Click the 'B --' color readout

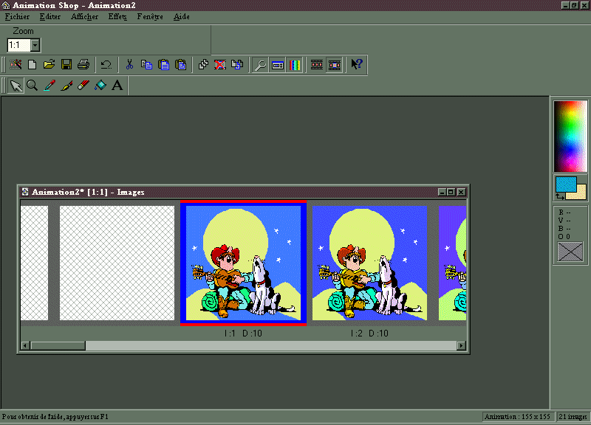[x=564, y=229]
